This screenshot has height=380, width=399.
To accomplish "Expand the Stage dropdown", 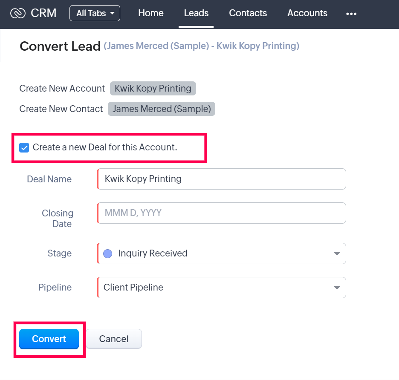I will (221, 253).
